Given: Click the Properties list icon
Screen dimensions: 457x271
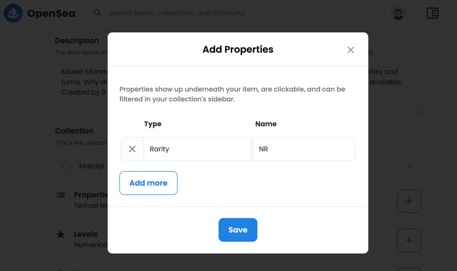Looking at the screenshot, I should pyautogui.click(x=61, y=195).
